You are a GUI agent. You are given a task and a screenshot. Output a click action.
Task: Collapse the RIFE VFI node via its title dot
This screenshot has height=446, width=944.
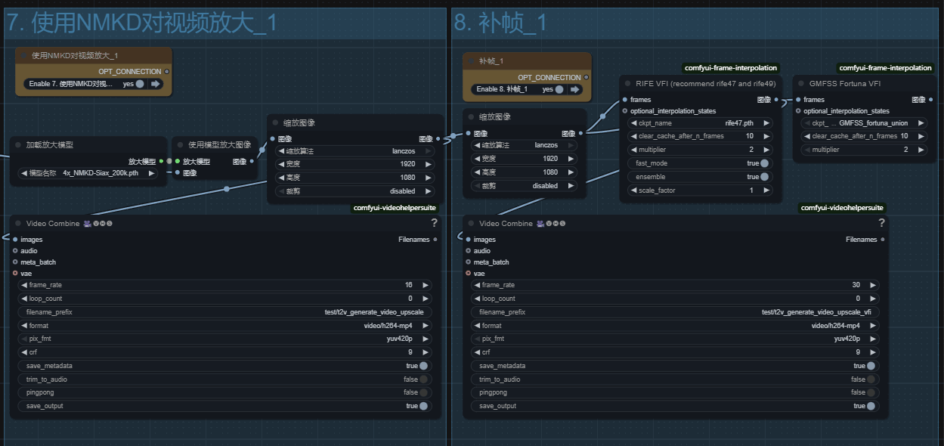click(x=627, y=84)
